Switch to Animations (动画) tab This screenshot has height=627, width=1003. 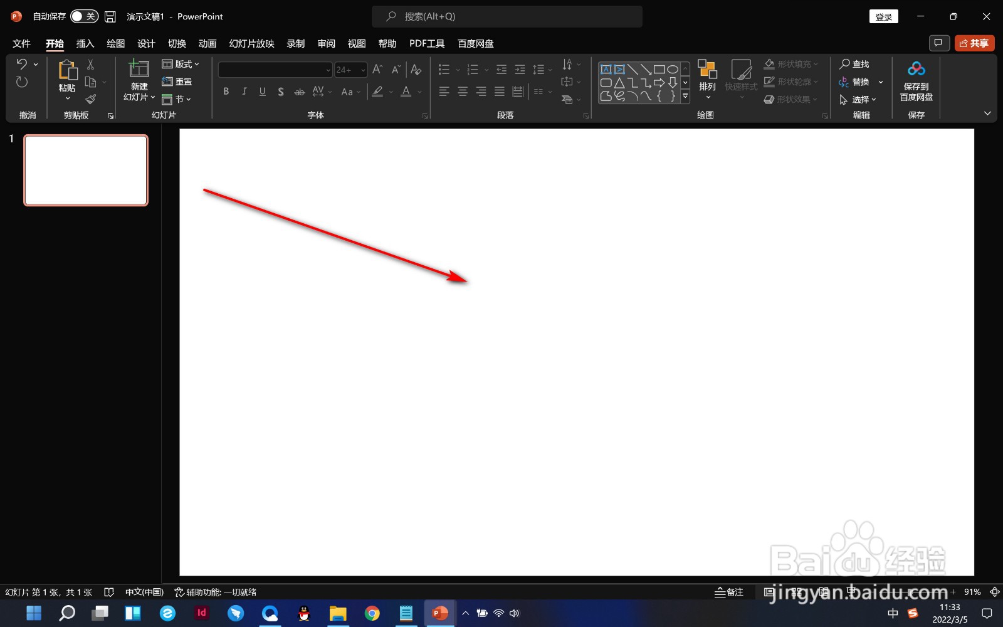[x=207, y=43]
